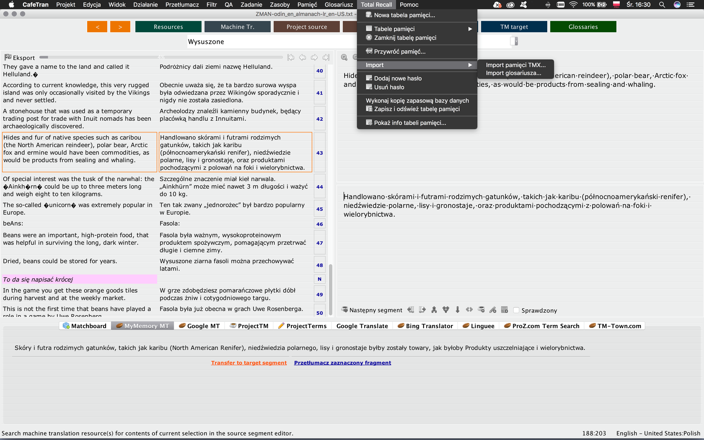Expand the Tabele pamięci submenu

click(417, 29)
